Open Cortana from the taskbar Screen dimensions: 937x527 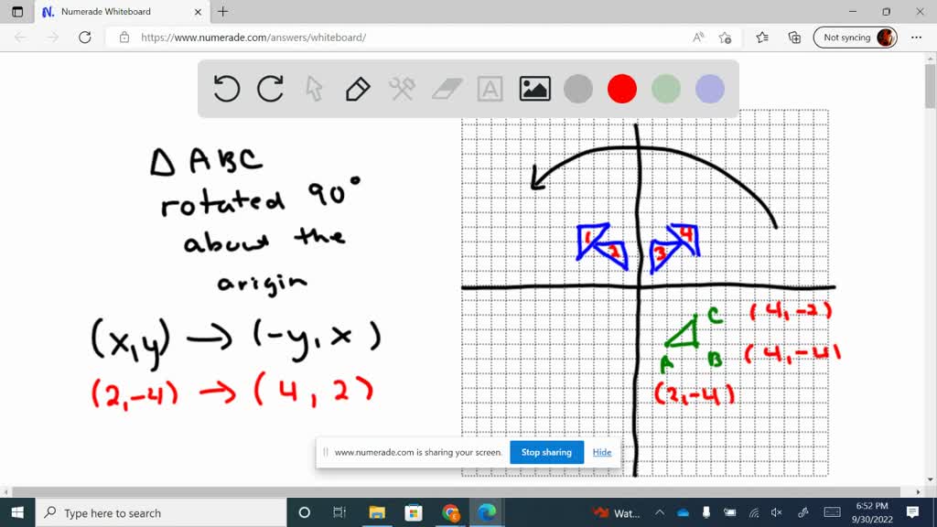(x=304, y=512)
